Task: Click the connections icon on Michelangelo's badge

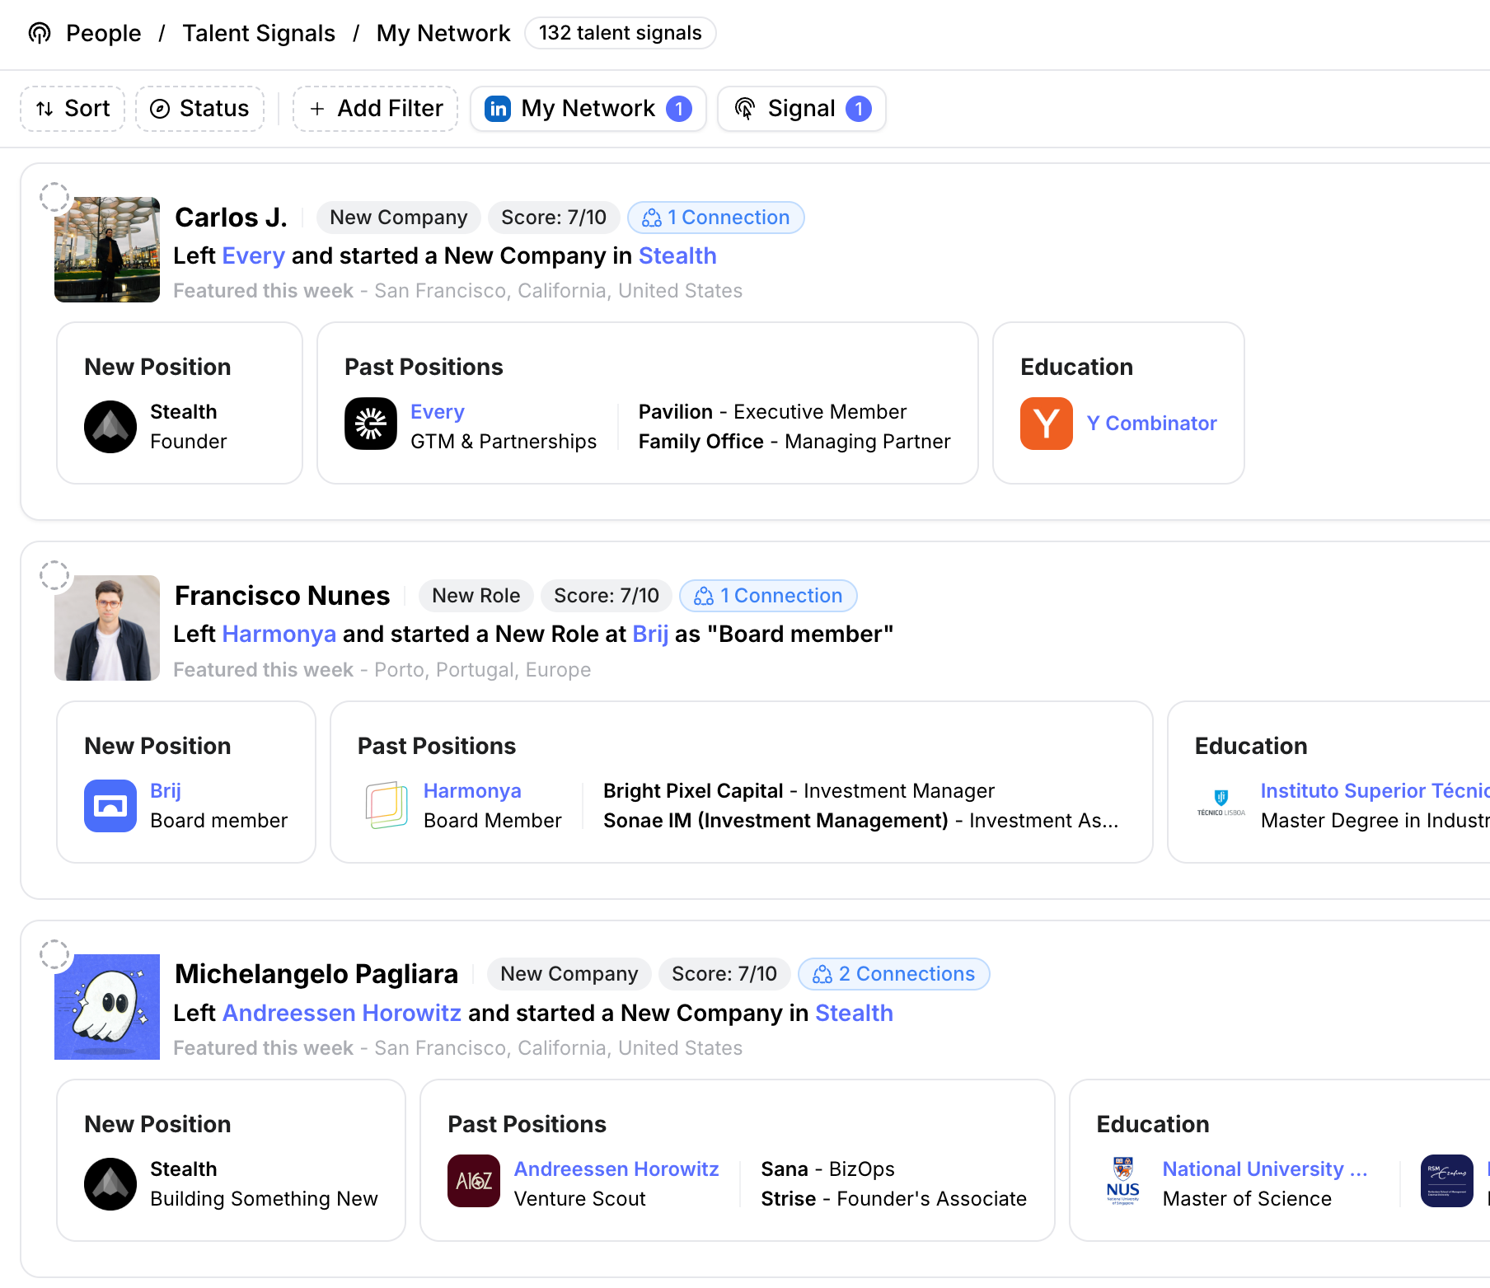Action: coord(822,974)
